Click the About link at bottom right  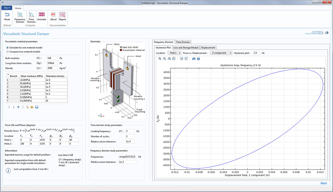[x=324, y=183]
